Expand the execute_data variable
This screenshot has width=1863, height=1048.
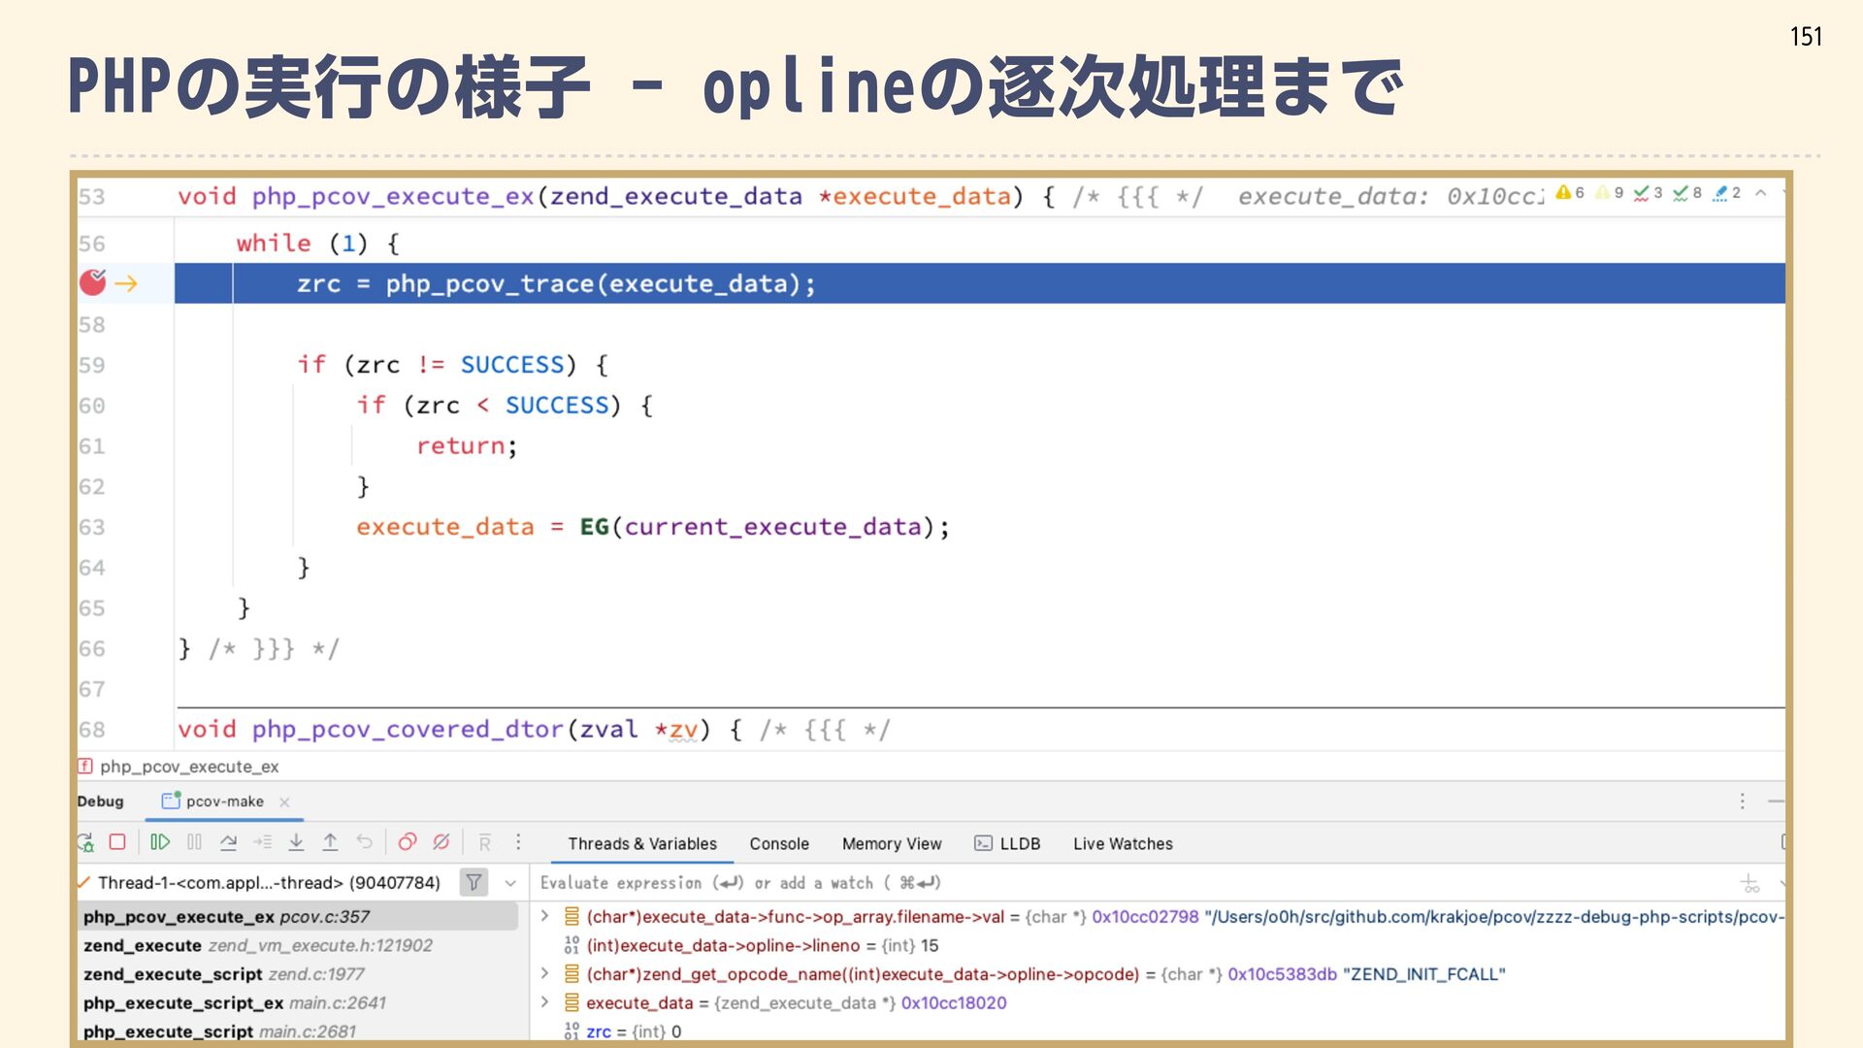[544, 1002]
